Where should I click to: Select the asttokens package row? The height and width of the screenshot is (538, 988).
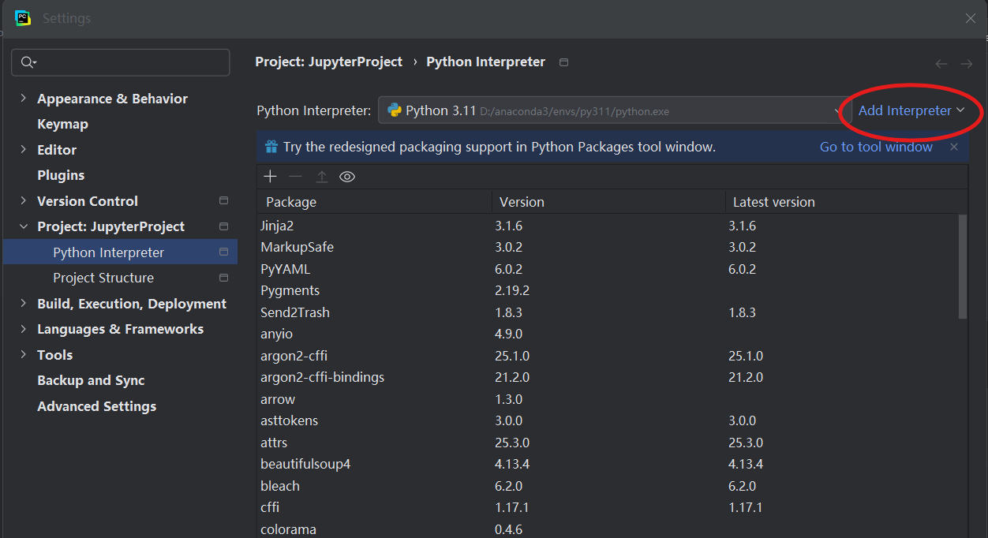(x=607, y=420)
